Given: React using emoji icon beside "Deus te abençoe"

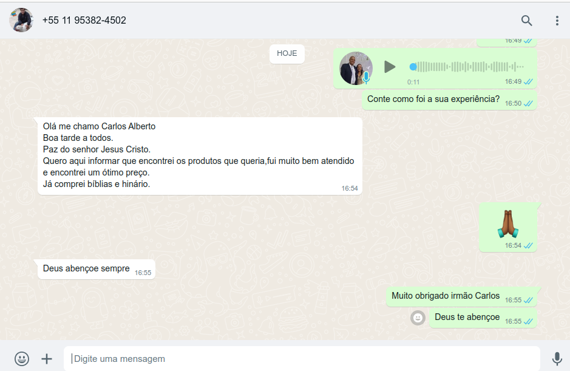Looking at the screenshot, I should point(418,318).
